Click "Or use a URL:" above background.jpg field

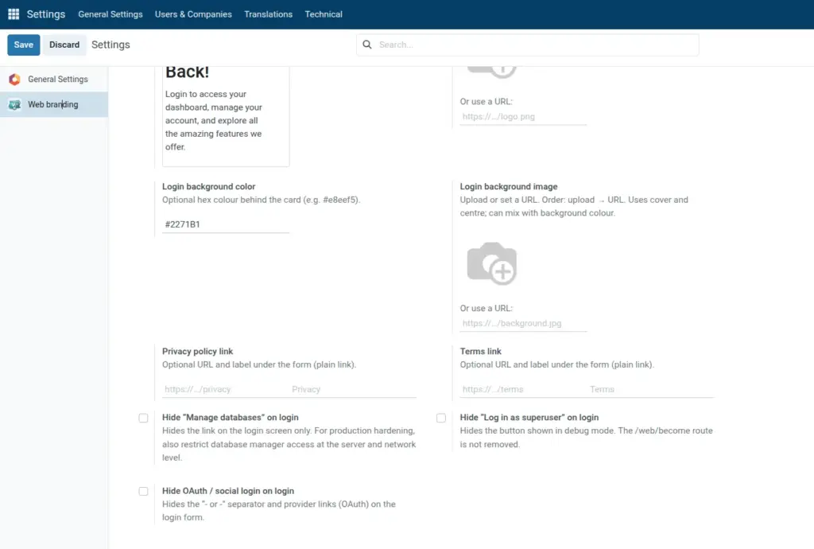(x=486, y=308)
